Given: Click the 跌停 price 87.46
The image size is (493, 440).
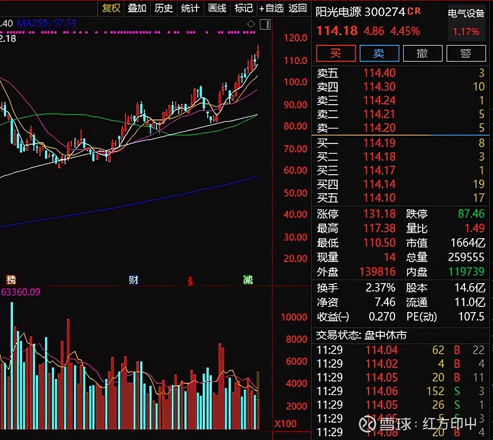Looking at the screenshot, I should pos(471,214).
